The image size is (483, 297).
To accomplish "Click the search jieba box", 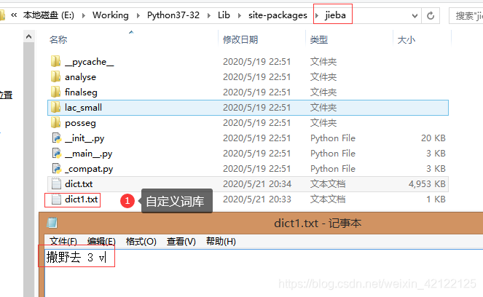I will 466,16.
